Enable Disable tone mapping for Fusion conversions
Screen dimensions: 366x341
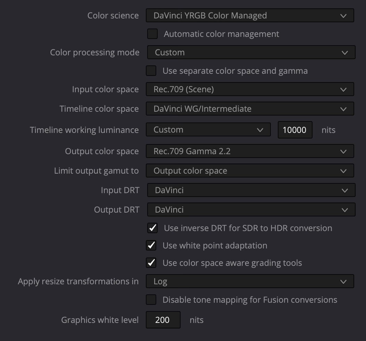pyautogui.click(x=151, y=300)
